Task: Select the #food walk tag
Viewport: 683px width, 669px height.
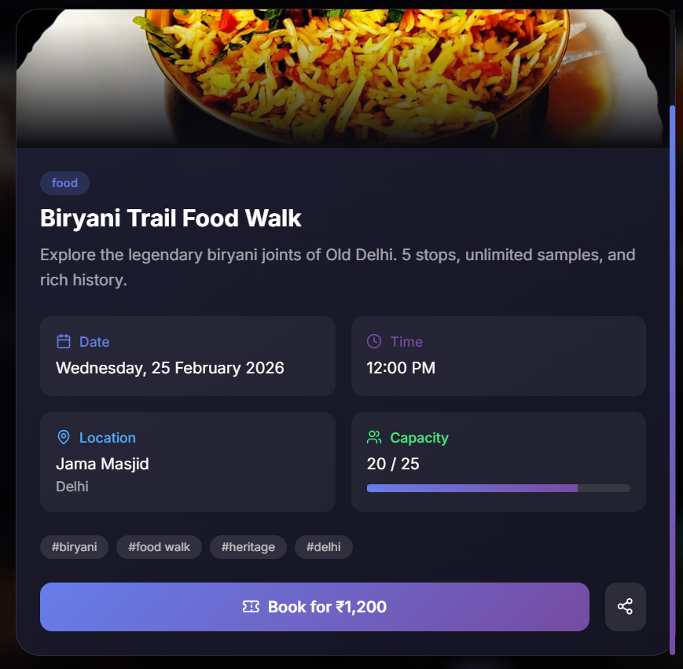Action: [x=159, y=547]
